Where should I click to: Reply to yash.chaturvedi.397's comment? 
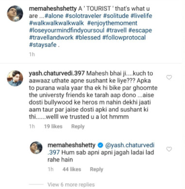point(78,126)
